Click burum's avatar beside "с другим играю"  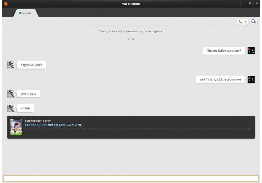(x=10, y=65)
